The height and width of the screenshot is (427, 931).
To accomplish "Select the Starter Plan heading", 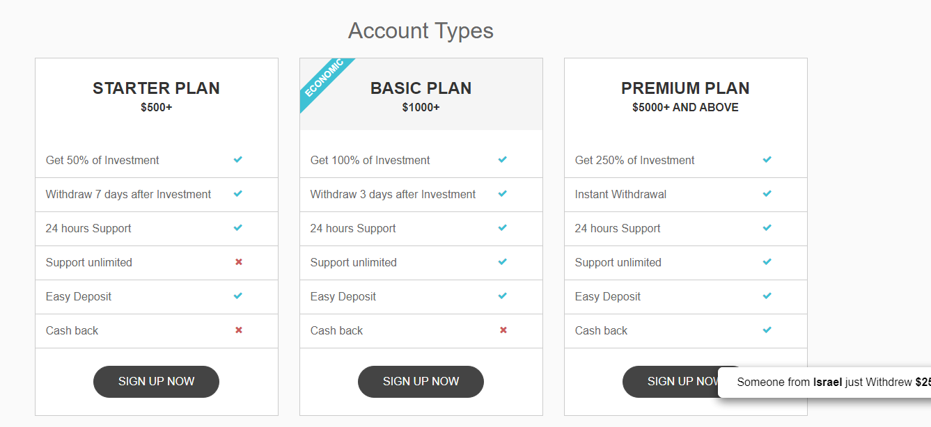I will (x=156, y=88).
